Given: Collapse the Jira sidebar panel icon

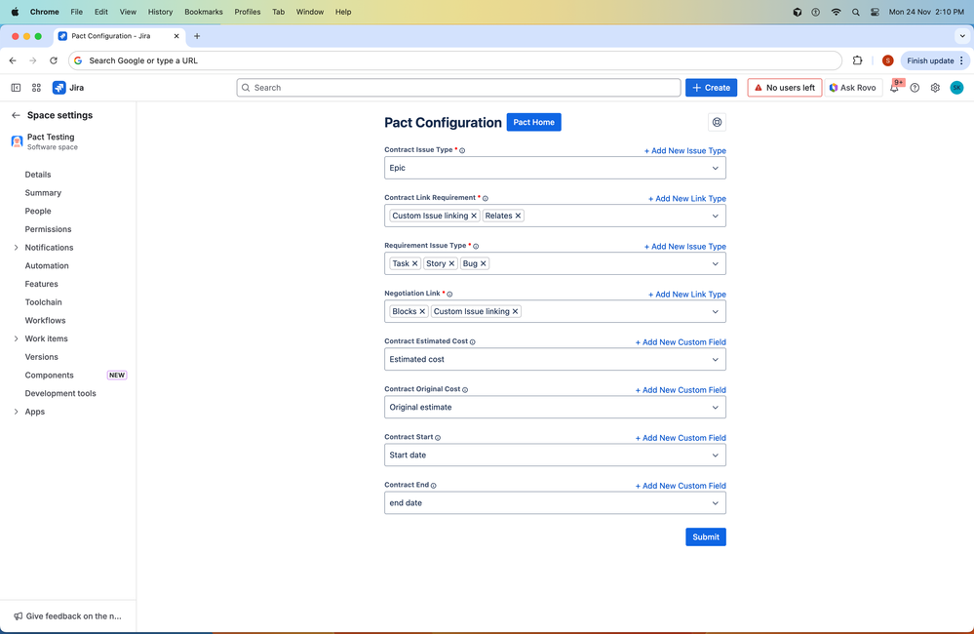Looking at the screenshot, I should 17,88.
